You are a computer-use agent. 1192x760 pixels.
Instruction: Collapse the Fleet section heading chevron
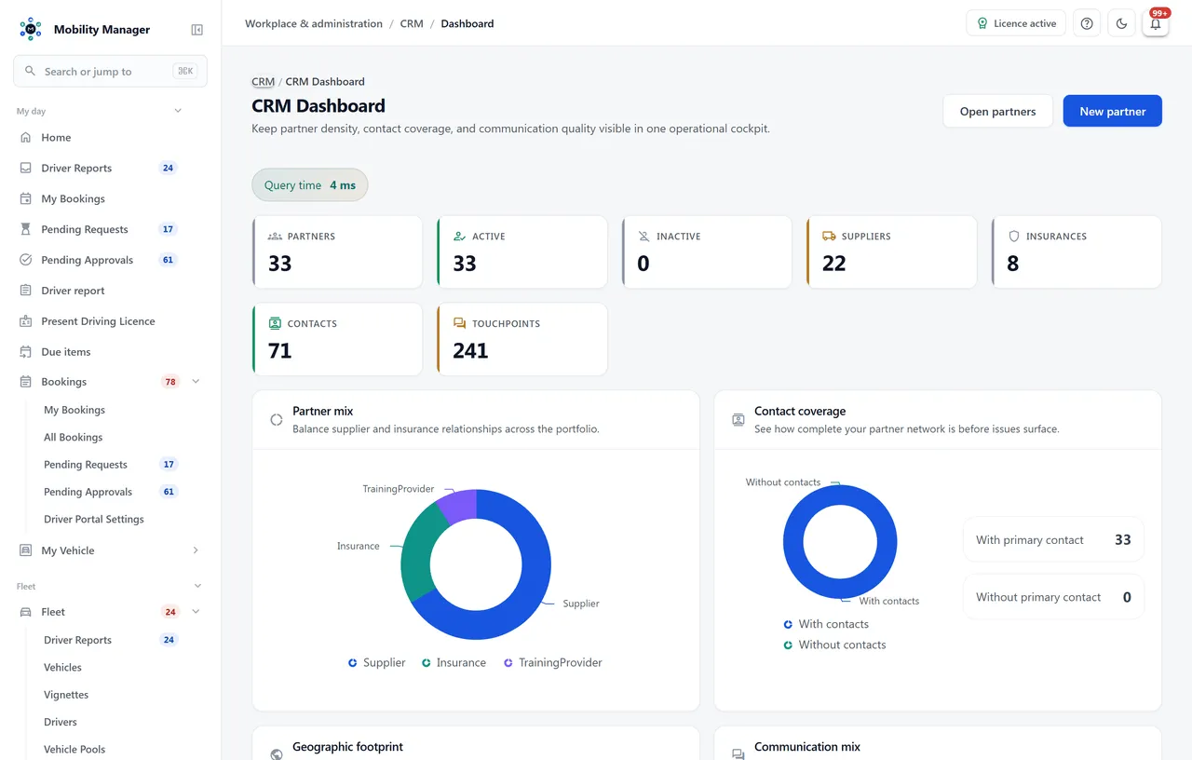197,586
